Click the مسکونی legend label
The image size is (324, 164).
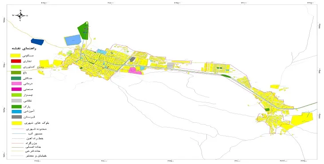(28, 56)
